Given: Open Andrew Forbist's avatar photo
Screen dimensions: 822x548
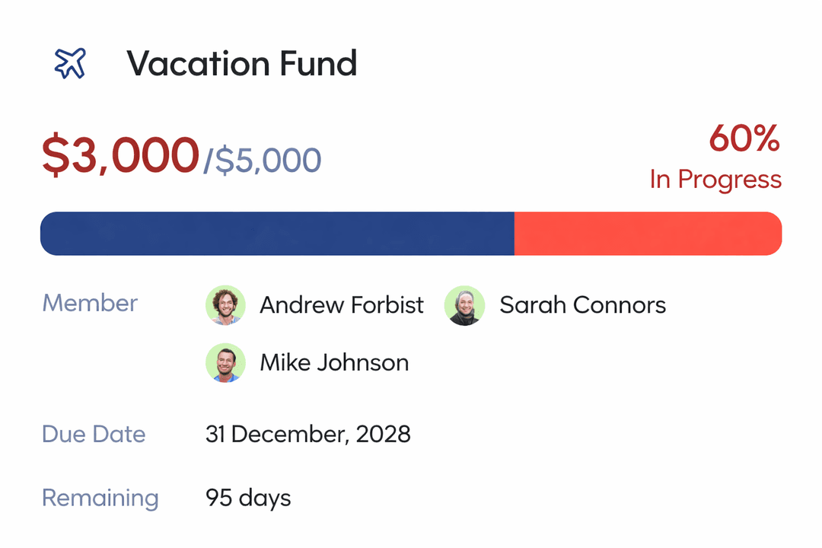Looking at the screenshot, I should (x=225, y=305).
